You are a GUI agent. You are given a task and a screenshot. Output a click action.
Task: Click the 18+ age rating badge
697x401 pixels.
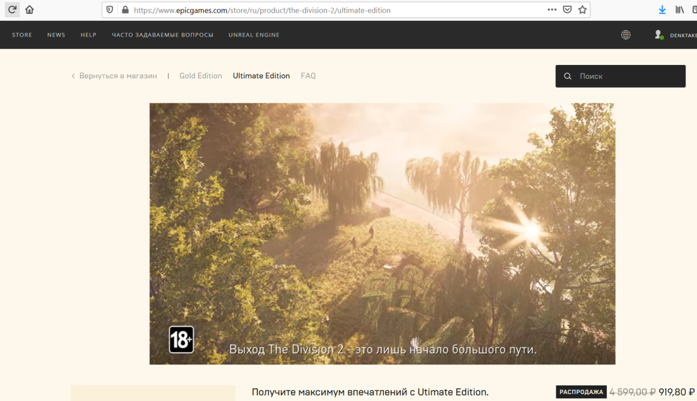pyautogui.click(x=181, y=339)
